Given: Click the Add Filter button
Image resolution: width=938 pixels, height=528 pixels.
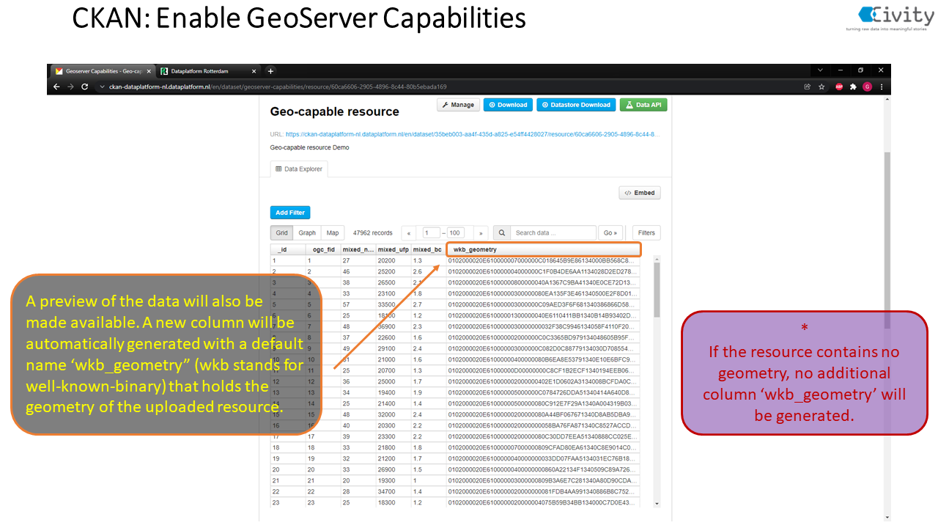Looking at the screenshot, I should 290,213.
